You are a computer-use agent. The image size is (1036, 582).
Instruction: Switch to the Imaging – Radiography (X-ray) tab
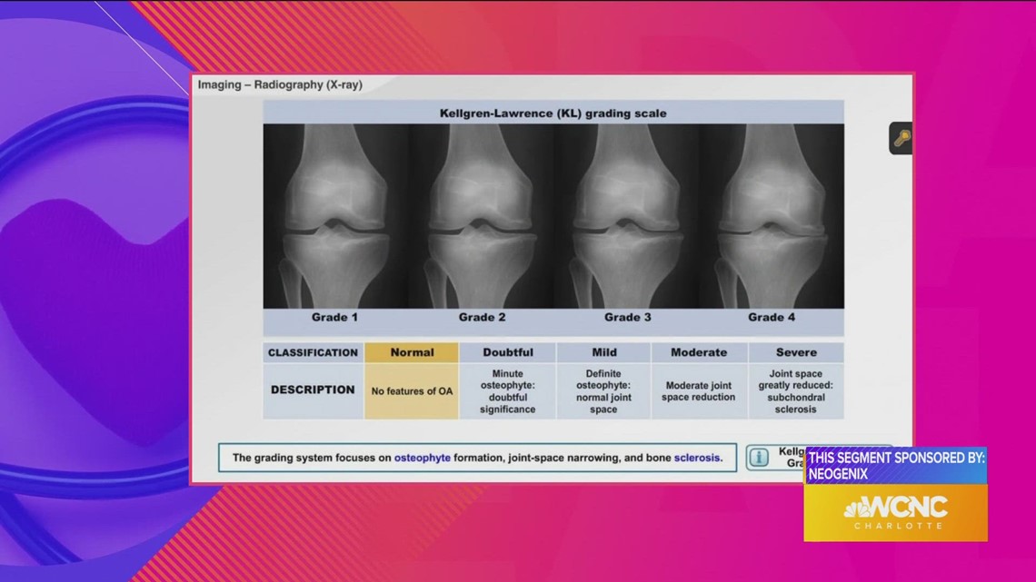282,84
